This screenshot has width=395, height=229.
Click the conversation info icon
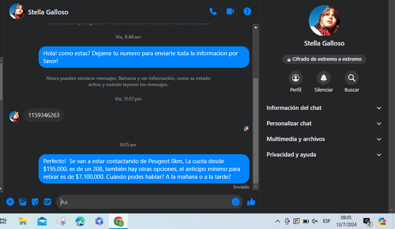pos(247,12)
